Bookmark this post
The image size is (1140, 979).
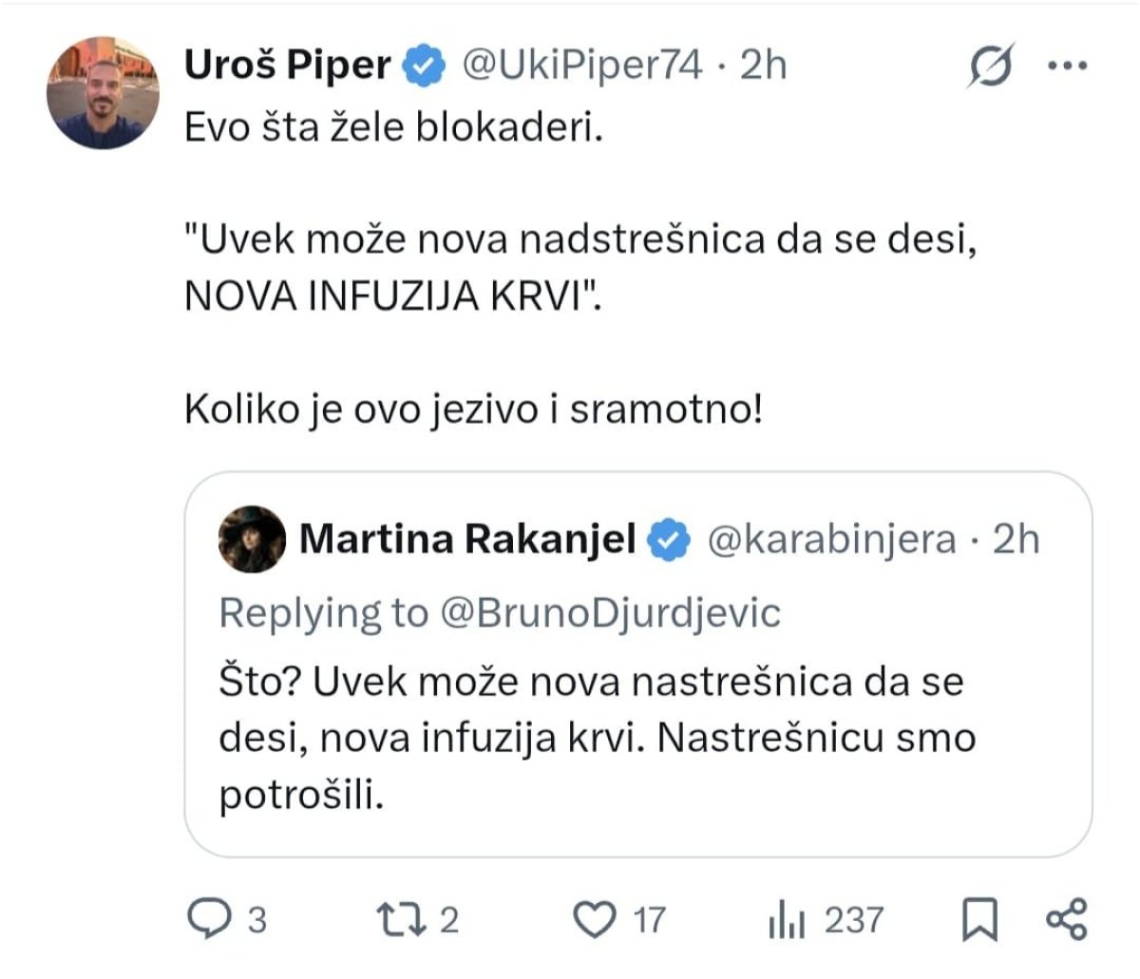tap(979, 919)
